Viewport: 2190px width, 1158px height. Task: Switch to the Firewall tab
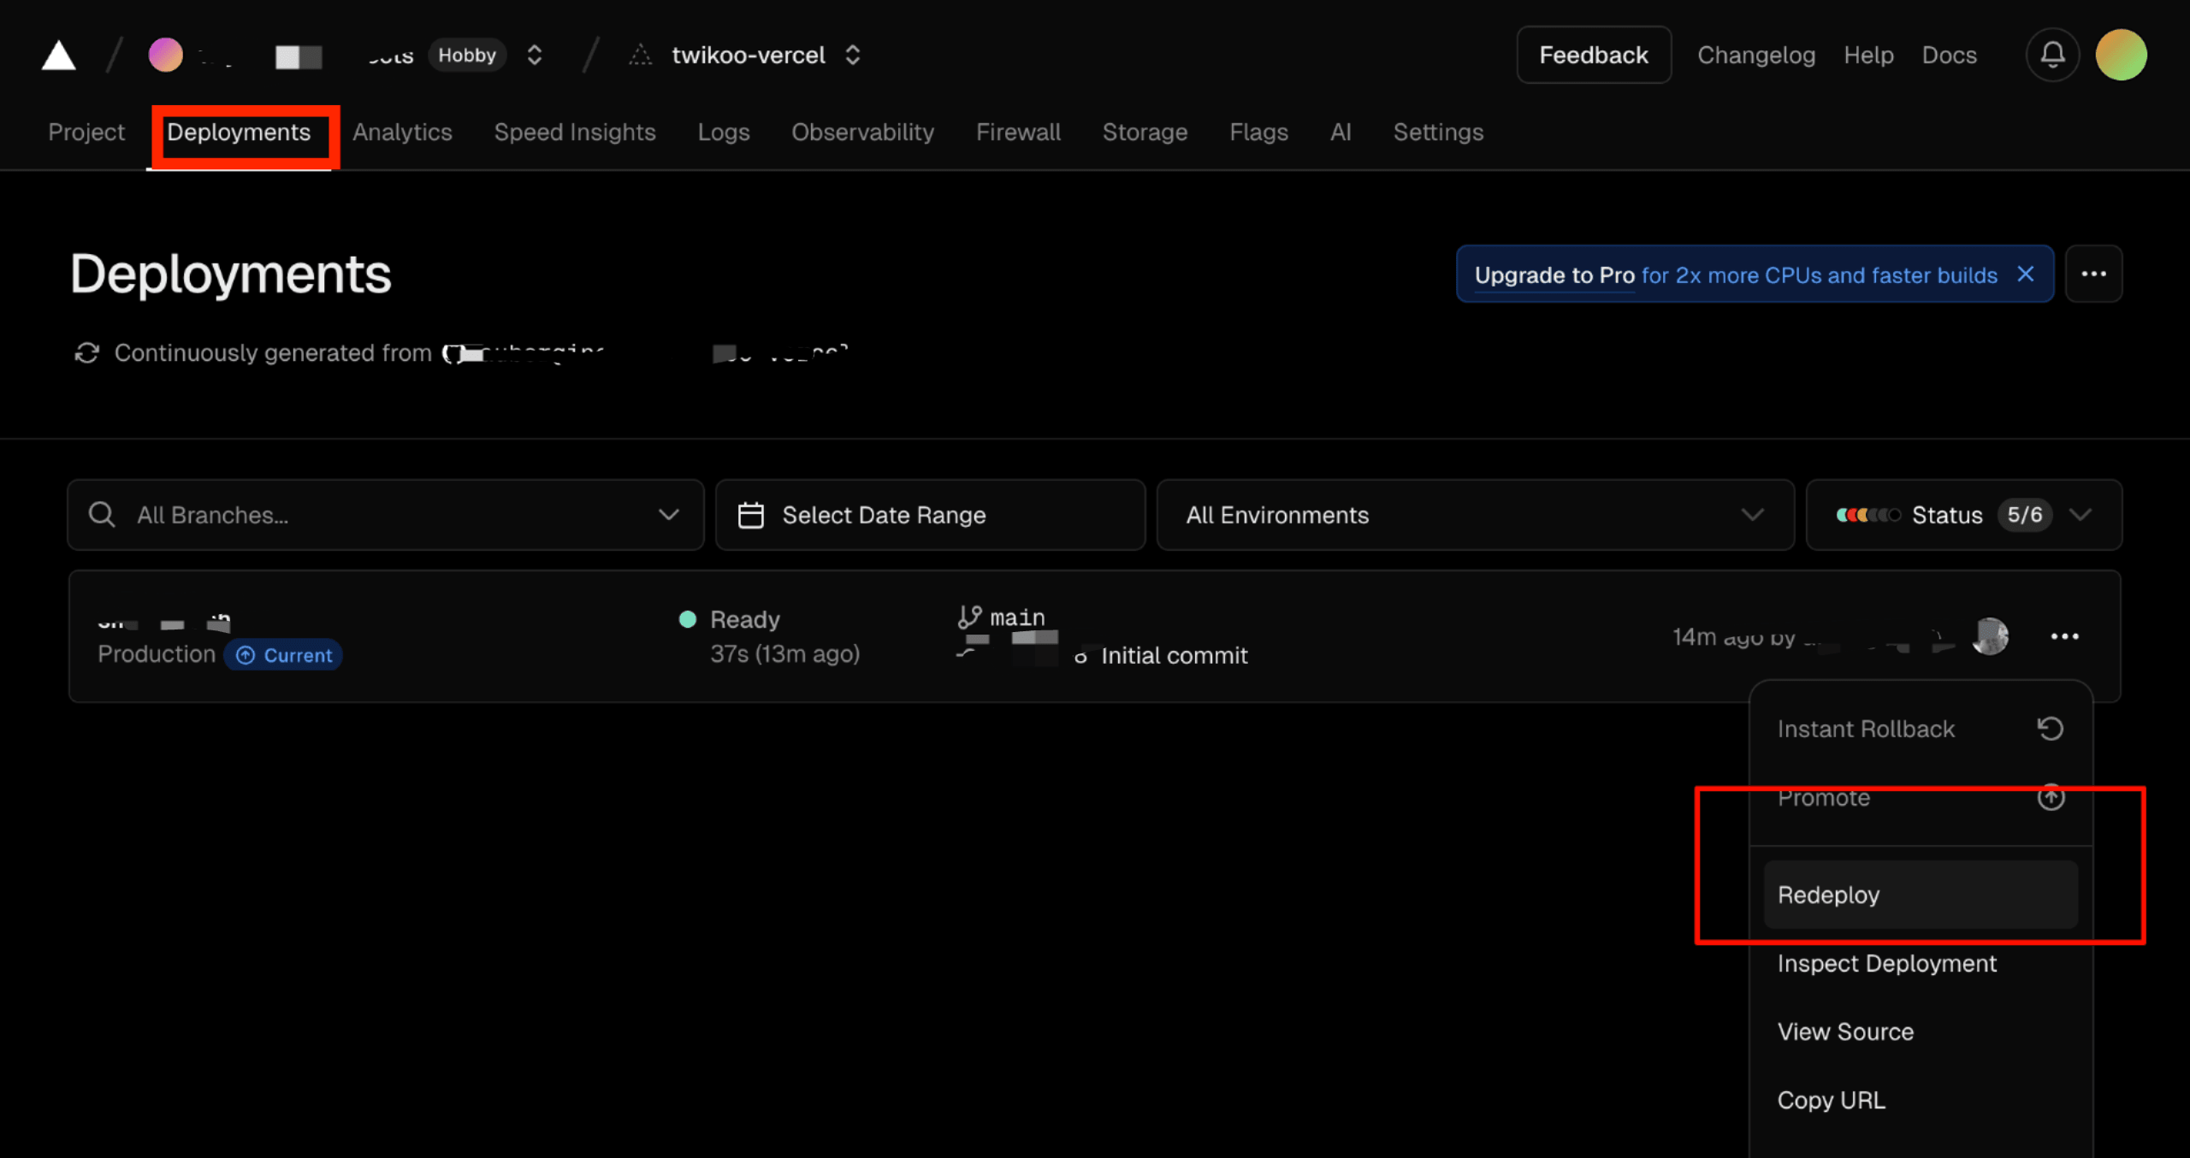click(1018, 133)
